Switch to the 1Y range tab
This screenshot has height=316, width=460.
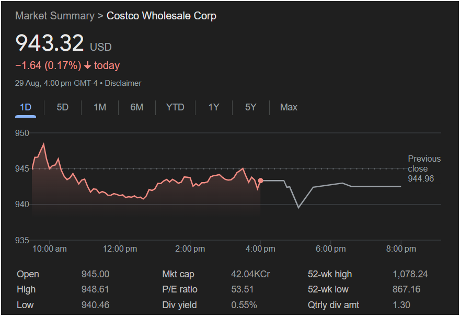pyautogui.click(x=213, y=107)
